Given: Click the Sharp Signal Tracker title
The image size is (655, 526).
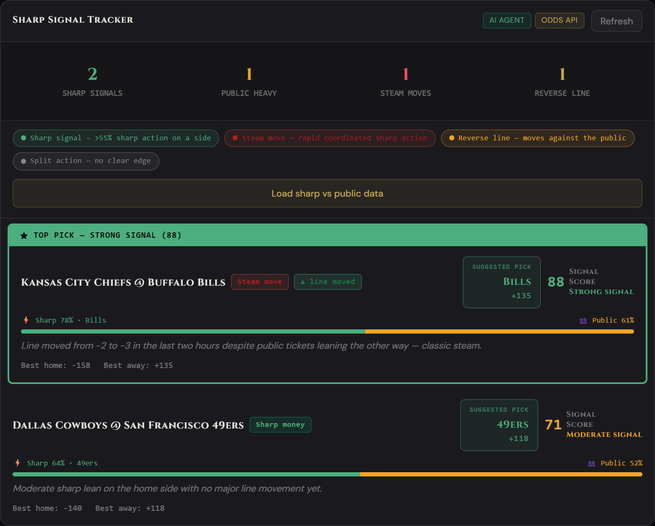Looking at the screenshot, I should 73,20.
